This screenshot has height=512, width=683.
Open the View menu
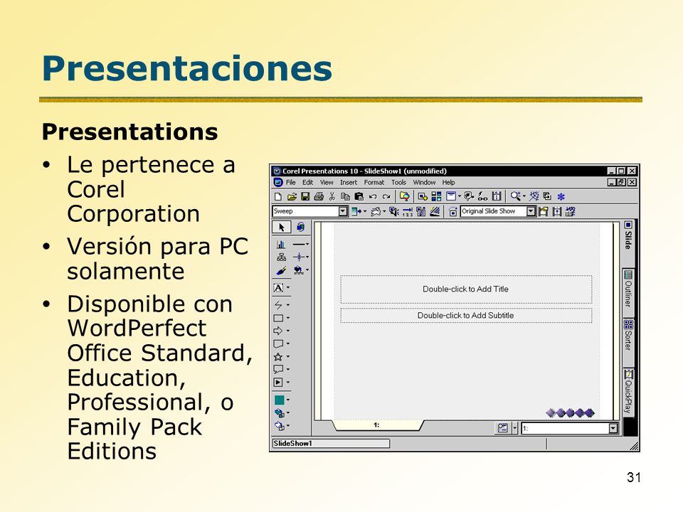click(327, 183)
